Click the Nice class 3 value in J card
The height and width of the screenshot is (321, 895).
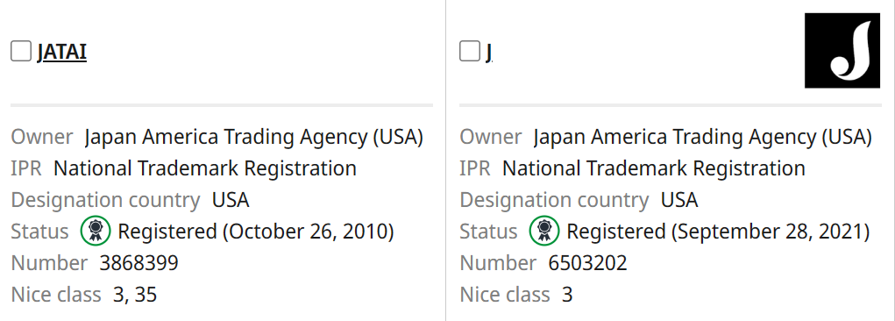coord(567,295)
